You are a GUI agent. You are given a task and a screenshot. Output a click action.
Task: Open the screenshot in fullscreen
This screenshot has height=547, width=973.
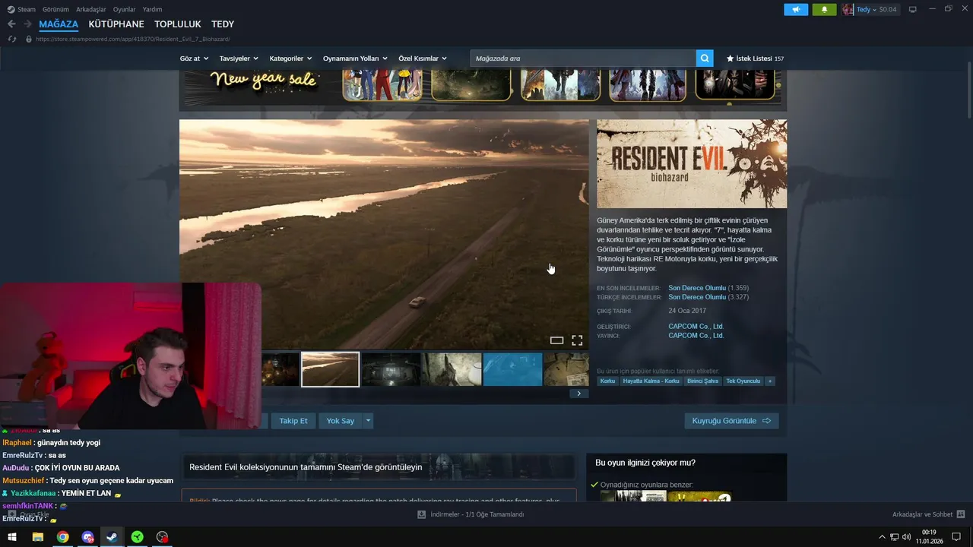tap(577, 340)
